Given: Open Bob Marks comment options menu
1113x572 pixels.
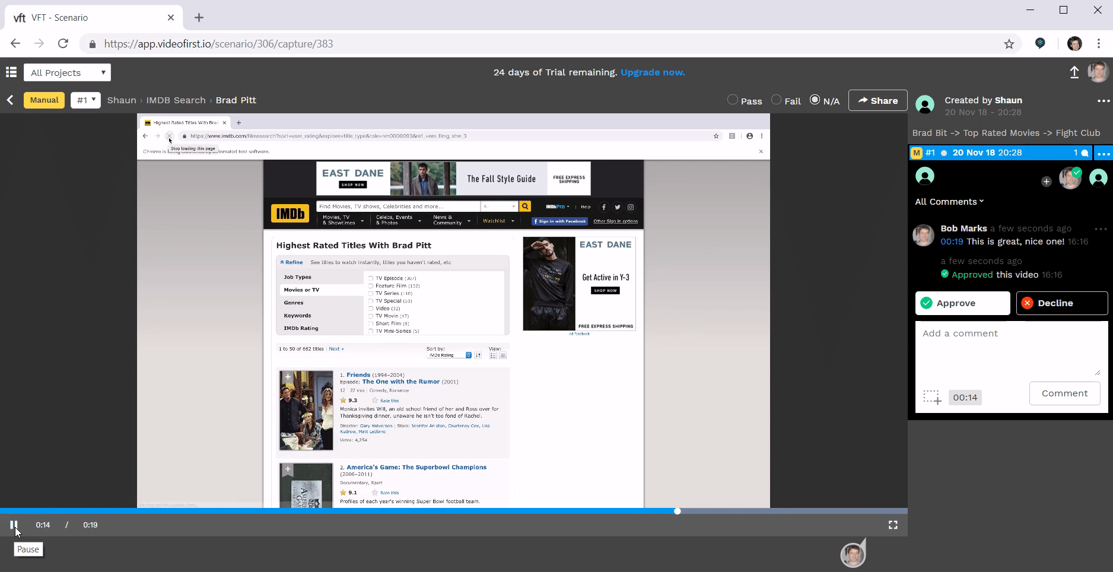Looking at the screenshot, I should [1101, 228].
